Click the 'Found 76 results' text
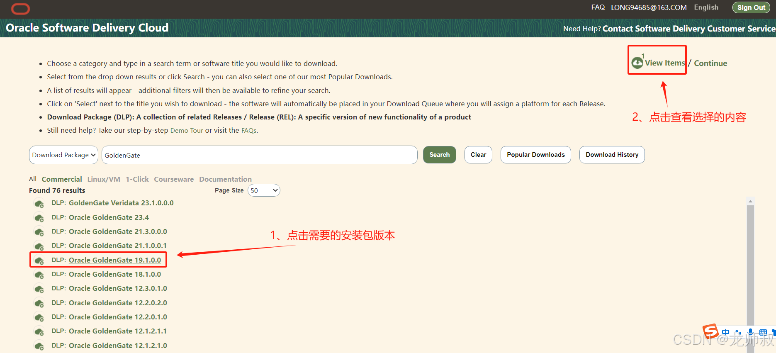776x353 pixels. pyautogui.click(x=57, y=190)
